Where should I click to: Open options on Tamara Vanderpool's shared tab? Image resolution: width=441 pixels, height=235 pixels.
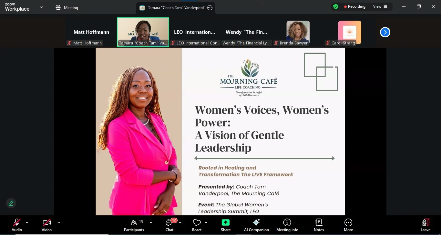coord(210,8)
